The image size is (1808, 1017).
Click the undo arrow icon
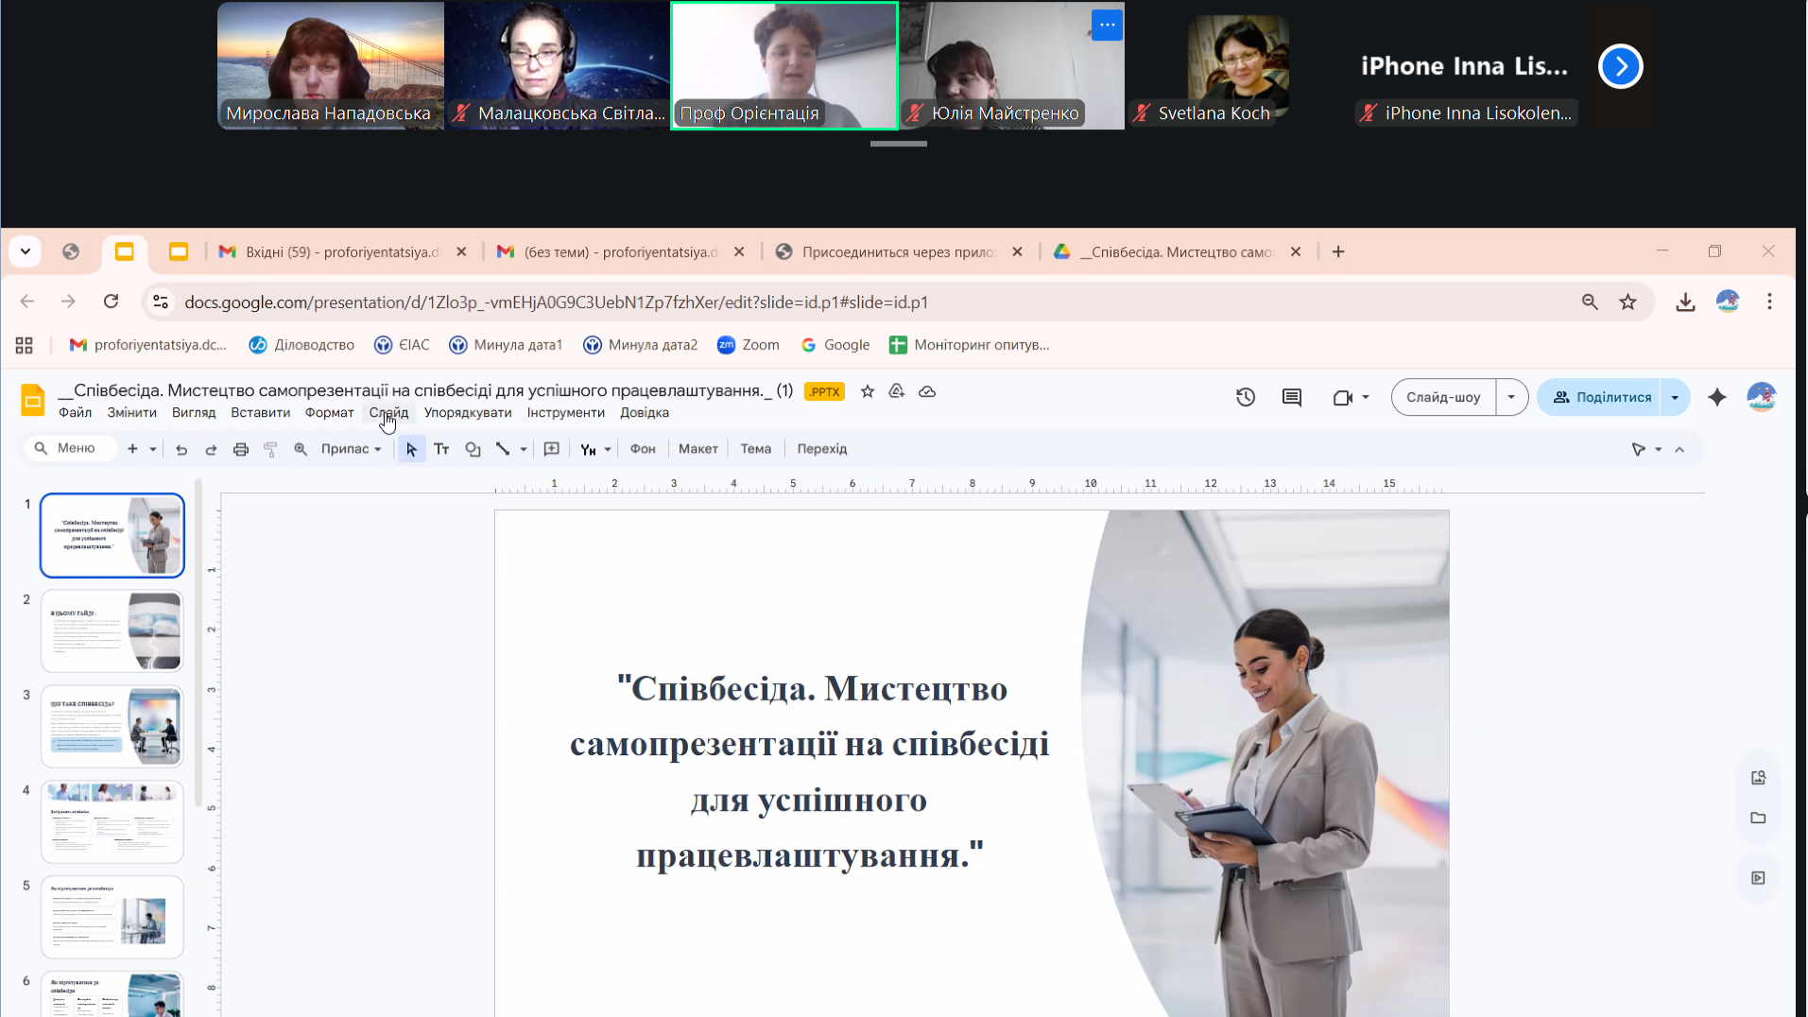(181, 450)
